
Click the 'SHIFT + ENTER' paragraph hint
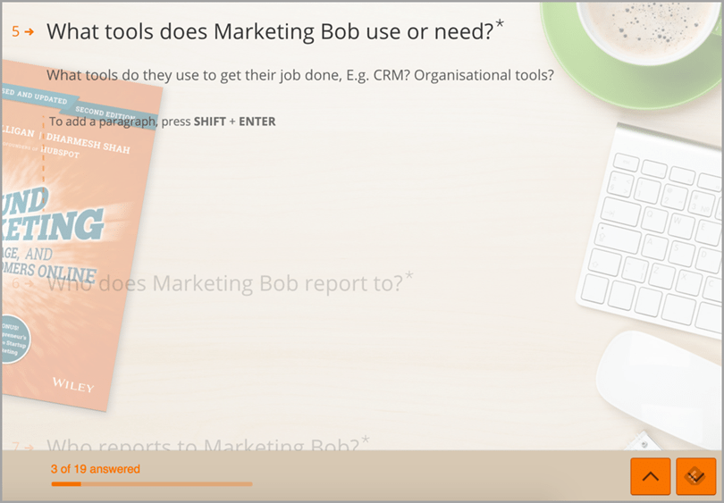[x=234, y=122]
